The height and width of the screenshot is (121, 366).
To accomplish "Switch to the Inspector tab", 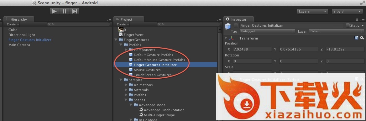I will [x=238, y=19].
